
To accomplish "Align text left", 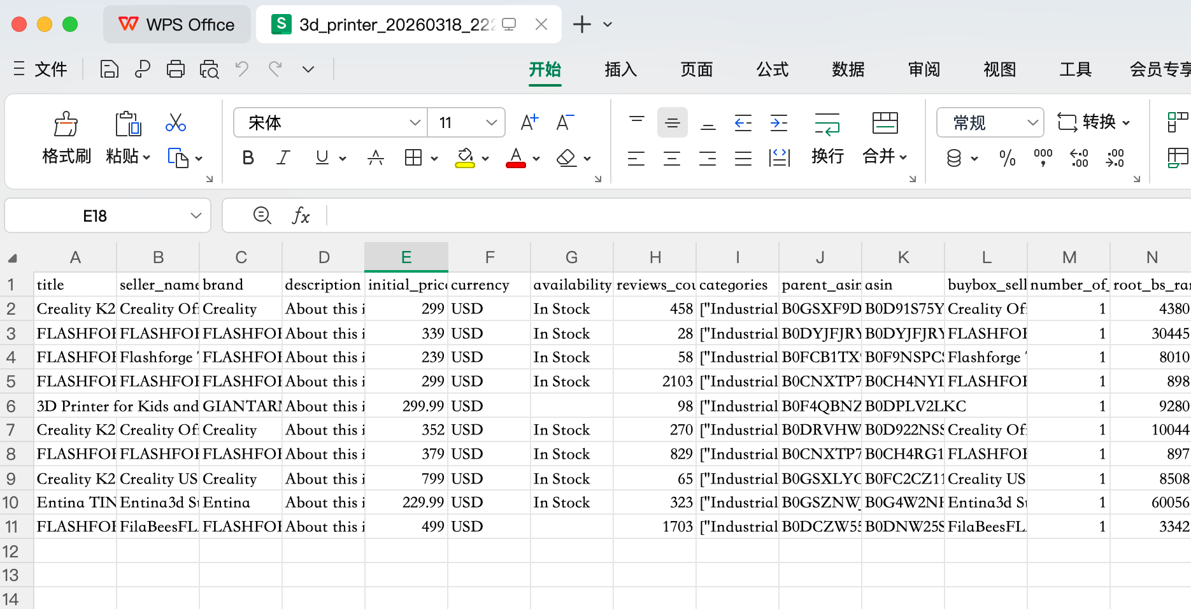I will pos(636,158).
